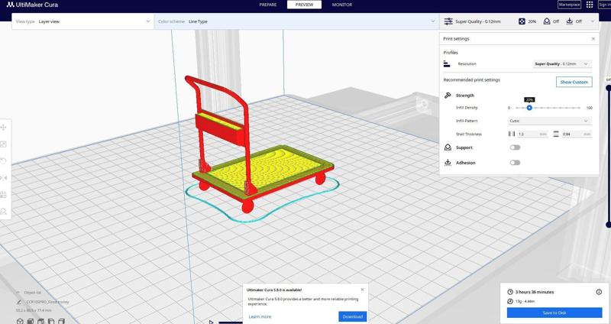Switch to top view camera icon
Image resolution: width=611 pixels, height=324 pixels.
coord(41,321)
